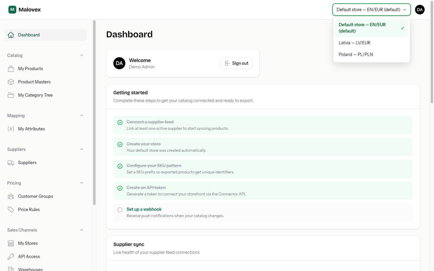The height and width of the screenshot is (271, 434).
Task: Click the checkmark icon for Create an API token
Action: (120, 188)
